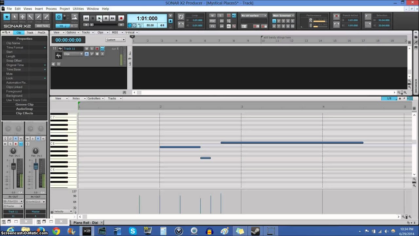Image resolution: width=419 pixels, height=236 pixels.
Task: Solo Track 11 with S button
Action: pos(92,49)
